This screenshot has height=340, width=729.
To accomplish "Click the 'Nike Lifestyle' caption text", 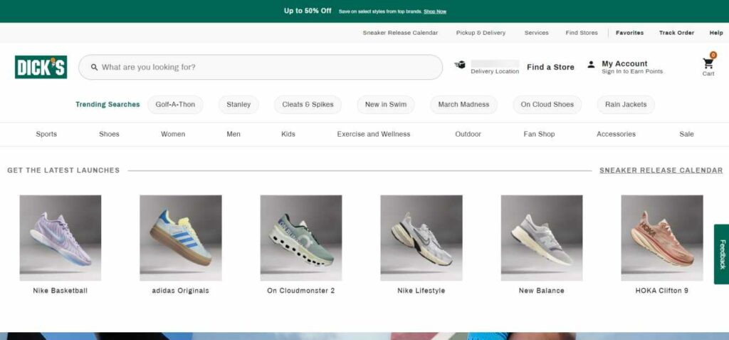I will click(421, 291).
